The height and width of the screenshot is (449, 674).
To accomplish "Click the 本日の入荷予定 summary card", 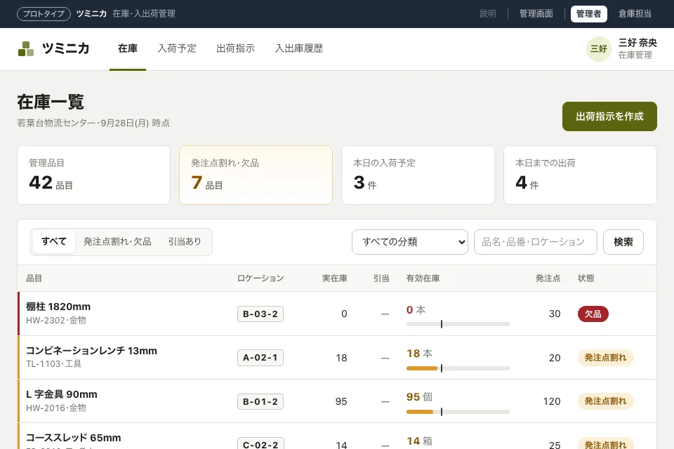I will pyautogui.click(x=418, y=175).
